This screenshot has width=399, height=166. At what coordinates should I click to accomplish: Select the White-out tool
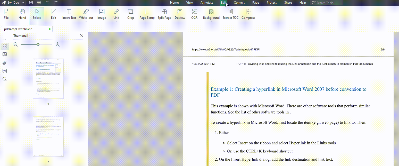click(86, 14)
